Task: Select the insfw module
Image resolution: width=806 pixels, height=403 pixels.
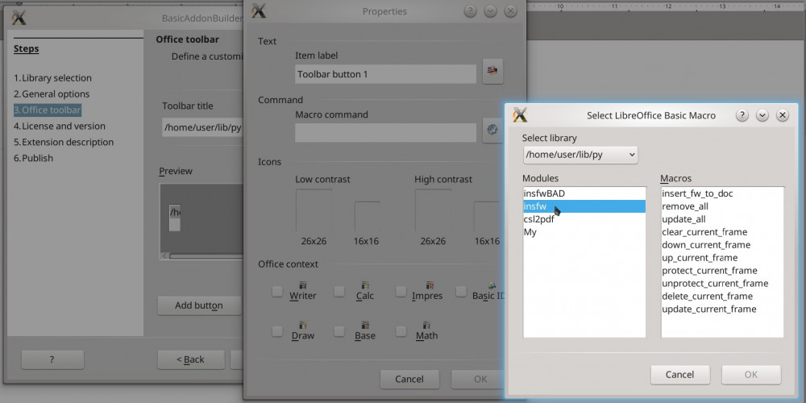Action: click(584, 206)
